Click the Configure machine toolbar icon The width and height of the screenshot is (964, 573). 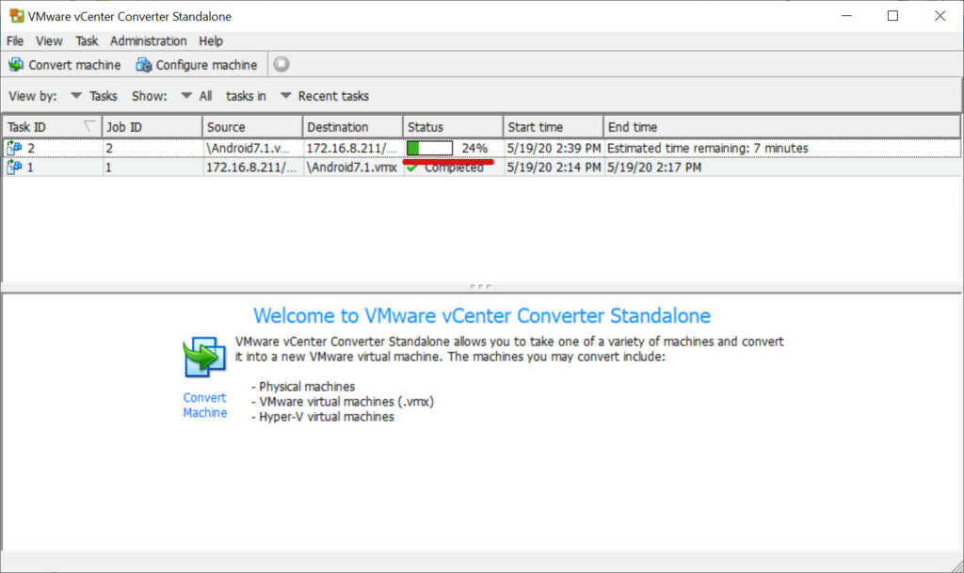[x=144, y=65]
